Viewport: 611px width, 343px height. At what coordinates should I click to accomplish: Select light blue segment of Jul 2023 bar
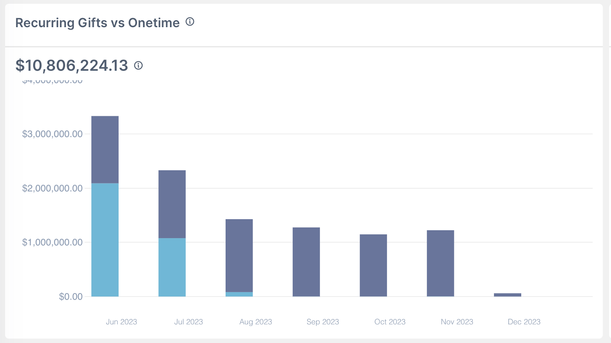click(172, 267)
